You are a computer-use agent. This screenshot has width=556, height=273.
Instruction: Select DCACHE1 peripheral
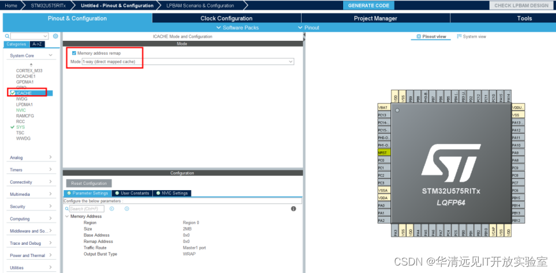pyautogui.click(x=26, y=76)
